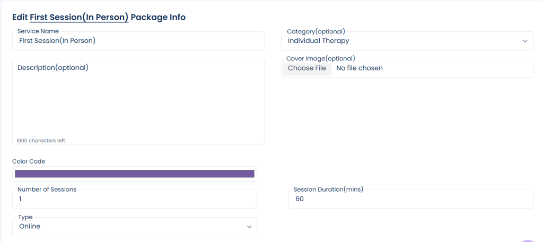The width and height of the screenshot is (543, 242).
Task: Click the Choose File button
Action: click(306, 68)
